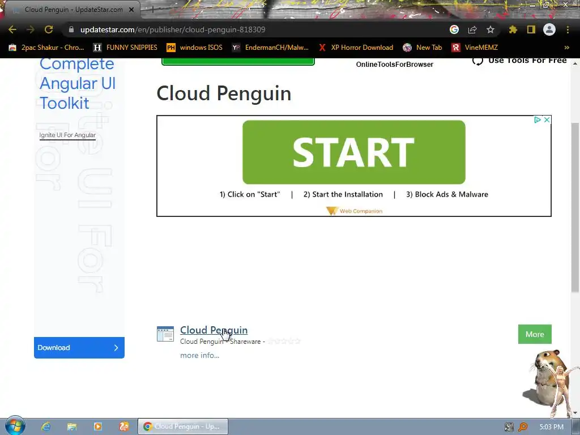
Task: Click the Web Companion logo
Action: [x=355, y=211]
